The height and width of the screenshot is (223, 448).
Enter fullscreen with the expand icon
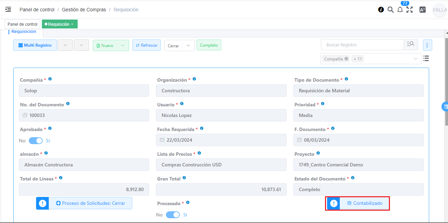pos(410,10)
